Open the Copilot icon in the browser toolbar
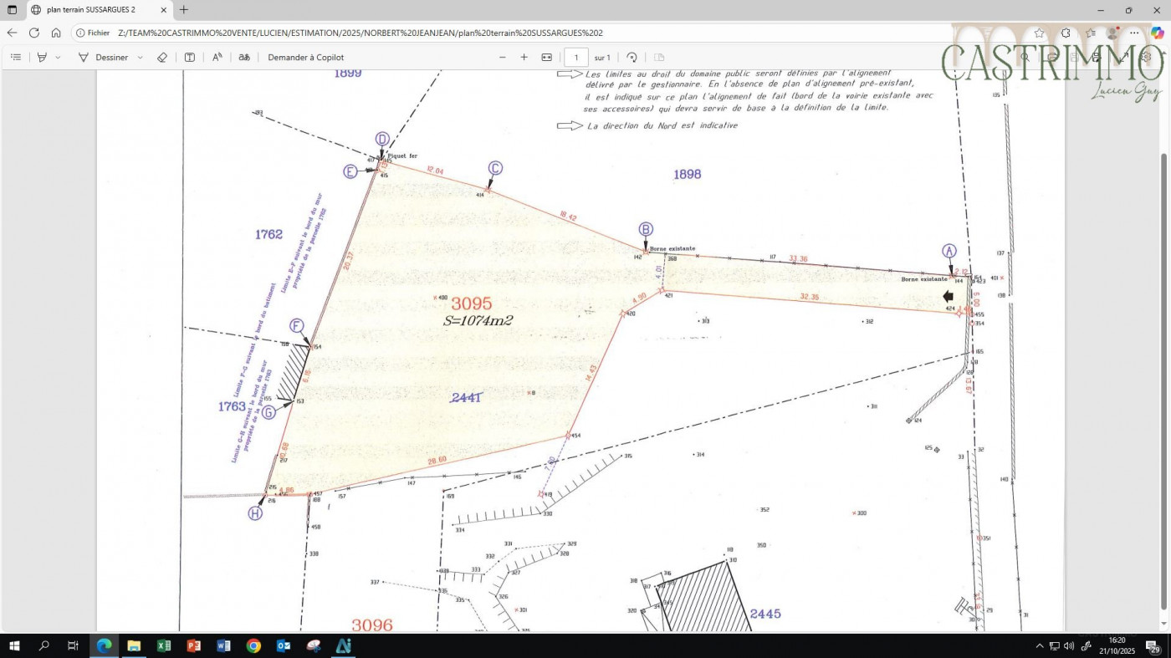Viewport: 1171px width, 658px height. (1157, 33)
